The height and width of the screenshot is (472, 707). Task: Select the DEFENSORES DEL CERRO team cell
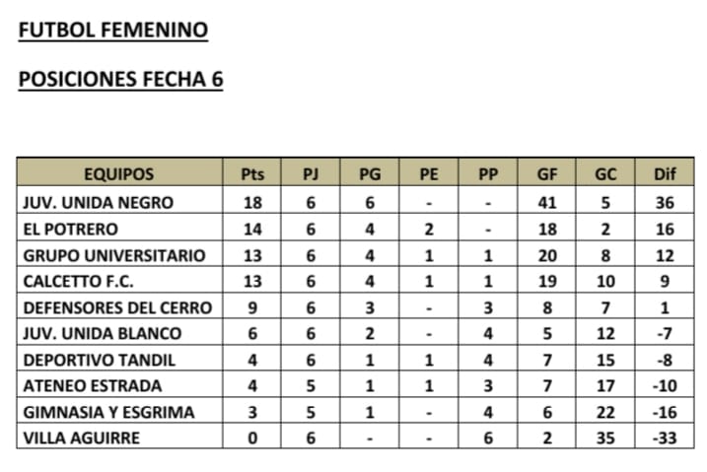[x=116, y=307]
